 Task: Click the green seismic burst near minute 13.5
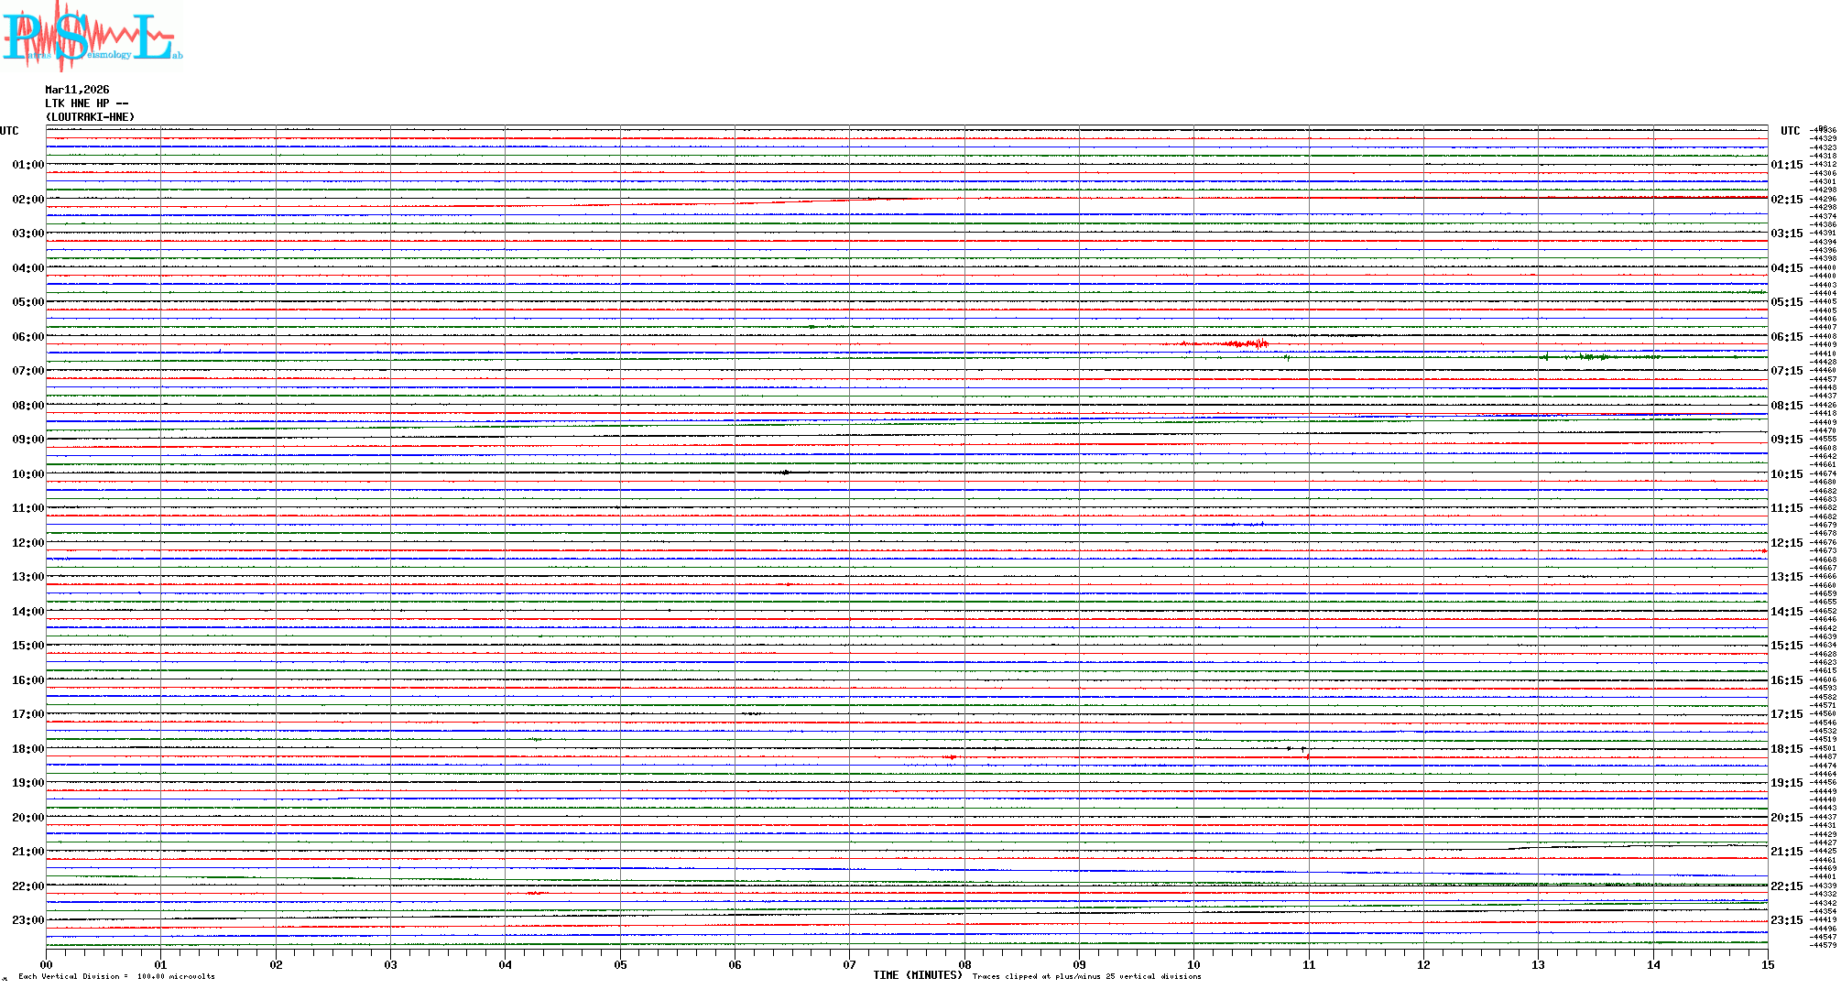coord(1594,357)
